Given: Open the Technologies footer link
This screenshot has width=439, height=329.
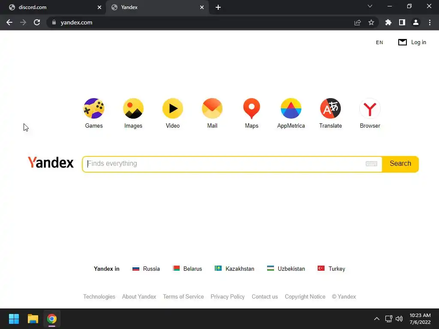Looking at the screenshot, I should coord(99,296).
